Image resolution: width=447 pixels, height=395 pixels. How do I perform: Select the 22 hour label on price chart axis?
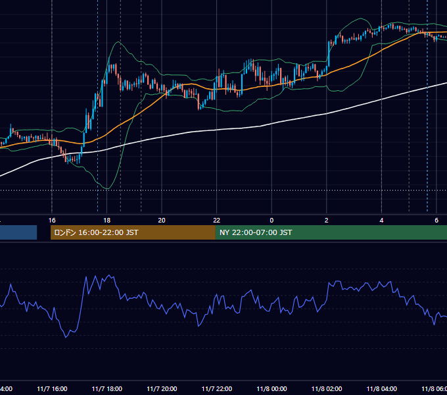click(217, 221)
